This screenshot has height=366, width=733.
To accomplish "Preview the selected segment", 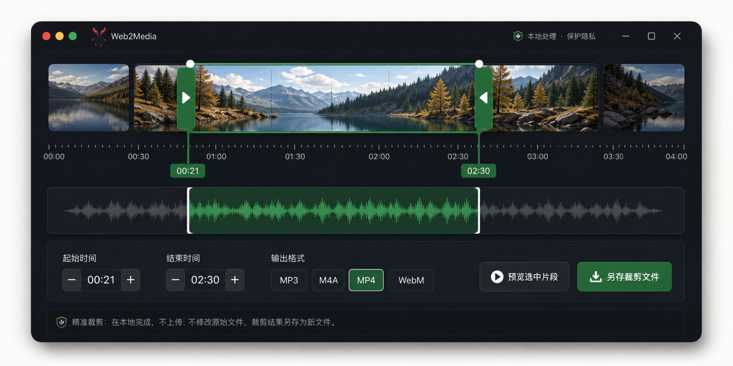I will (524, 277).
